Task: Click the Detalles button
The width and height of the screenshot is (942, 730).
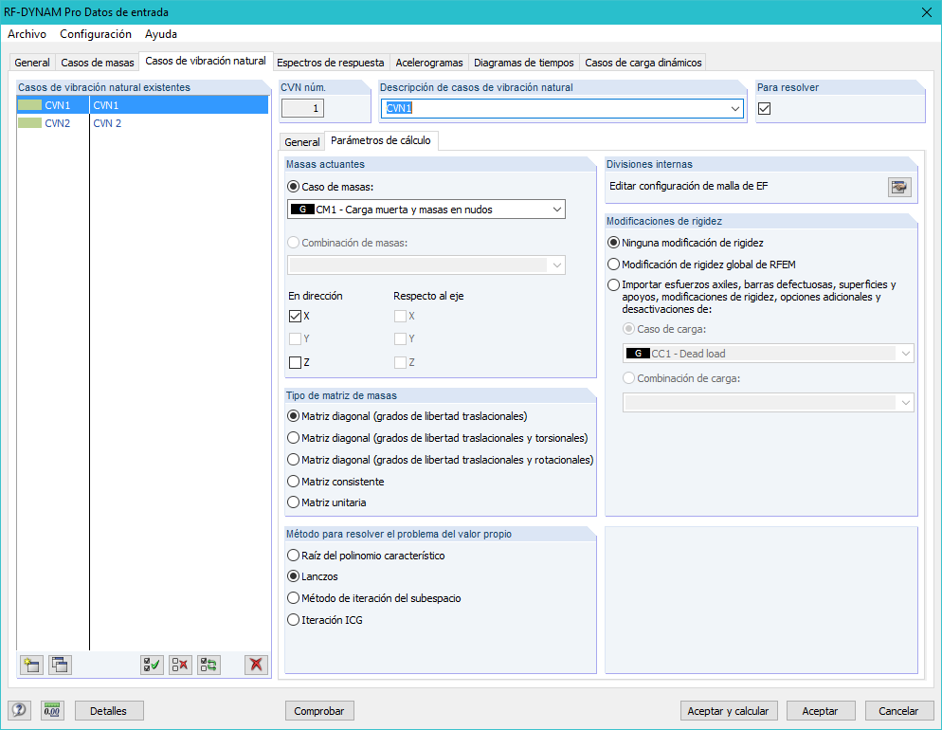Action: click(x=109, y=711)
